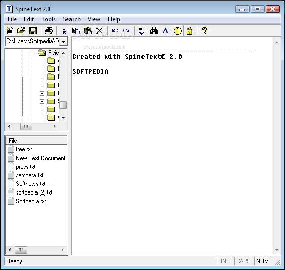Image resolution: width=285 pixels, height=270 pixels.
Task: Save the document with the floppy disk icon
Action: [33, 31]
